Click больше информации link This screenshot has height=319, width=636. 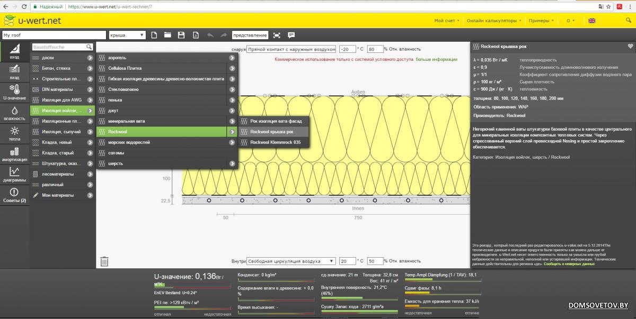pos(436,59)
